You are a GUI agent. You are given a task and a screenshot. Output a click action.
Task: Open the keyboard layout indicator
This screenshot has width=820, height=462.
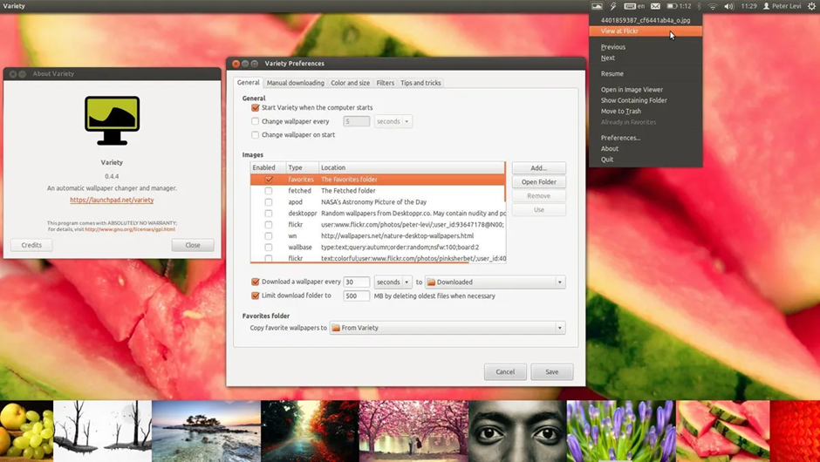point(634,6)
